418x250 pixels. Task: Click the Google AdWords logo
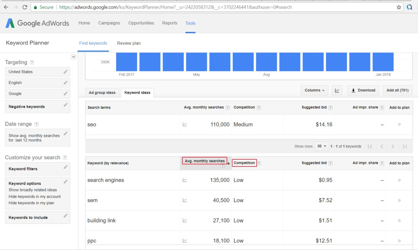[37, 23]
